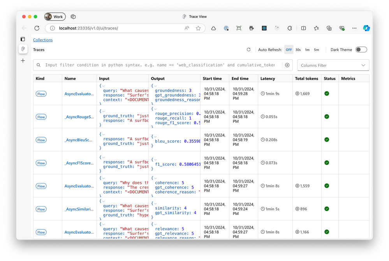Screen dimensions: 389x261
Task: Click Flow badge in _AsyncRougeS row
Action: (41, 117)
